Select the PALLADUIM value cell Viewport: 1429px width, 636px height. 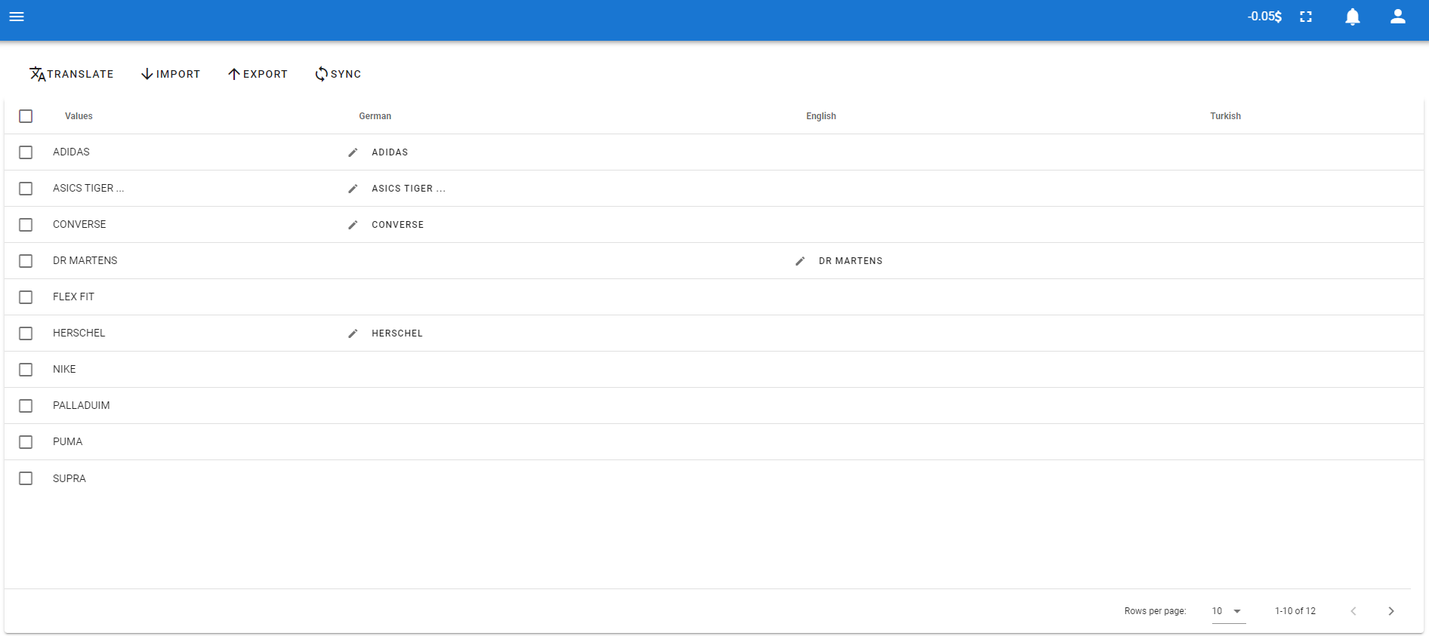click(x=82, y=405)
